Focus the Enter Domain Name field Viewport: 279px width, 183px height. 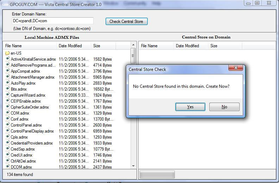point(53,21)
